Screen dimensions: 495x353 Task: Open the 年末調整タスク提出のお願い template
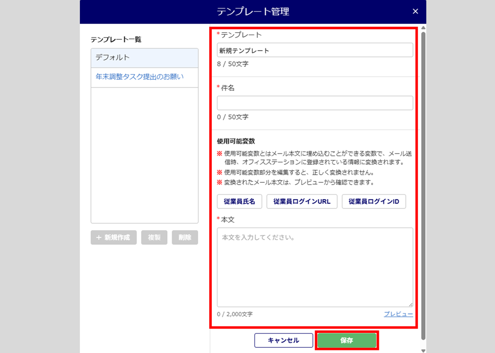click(140, 77)
